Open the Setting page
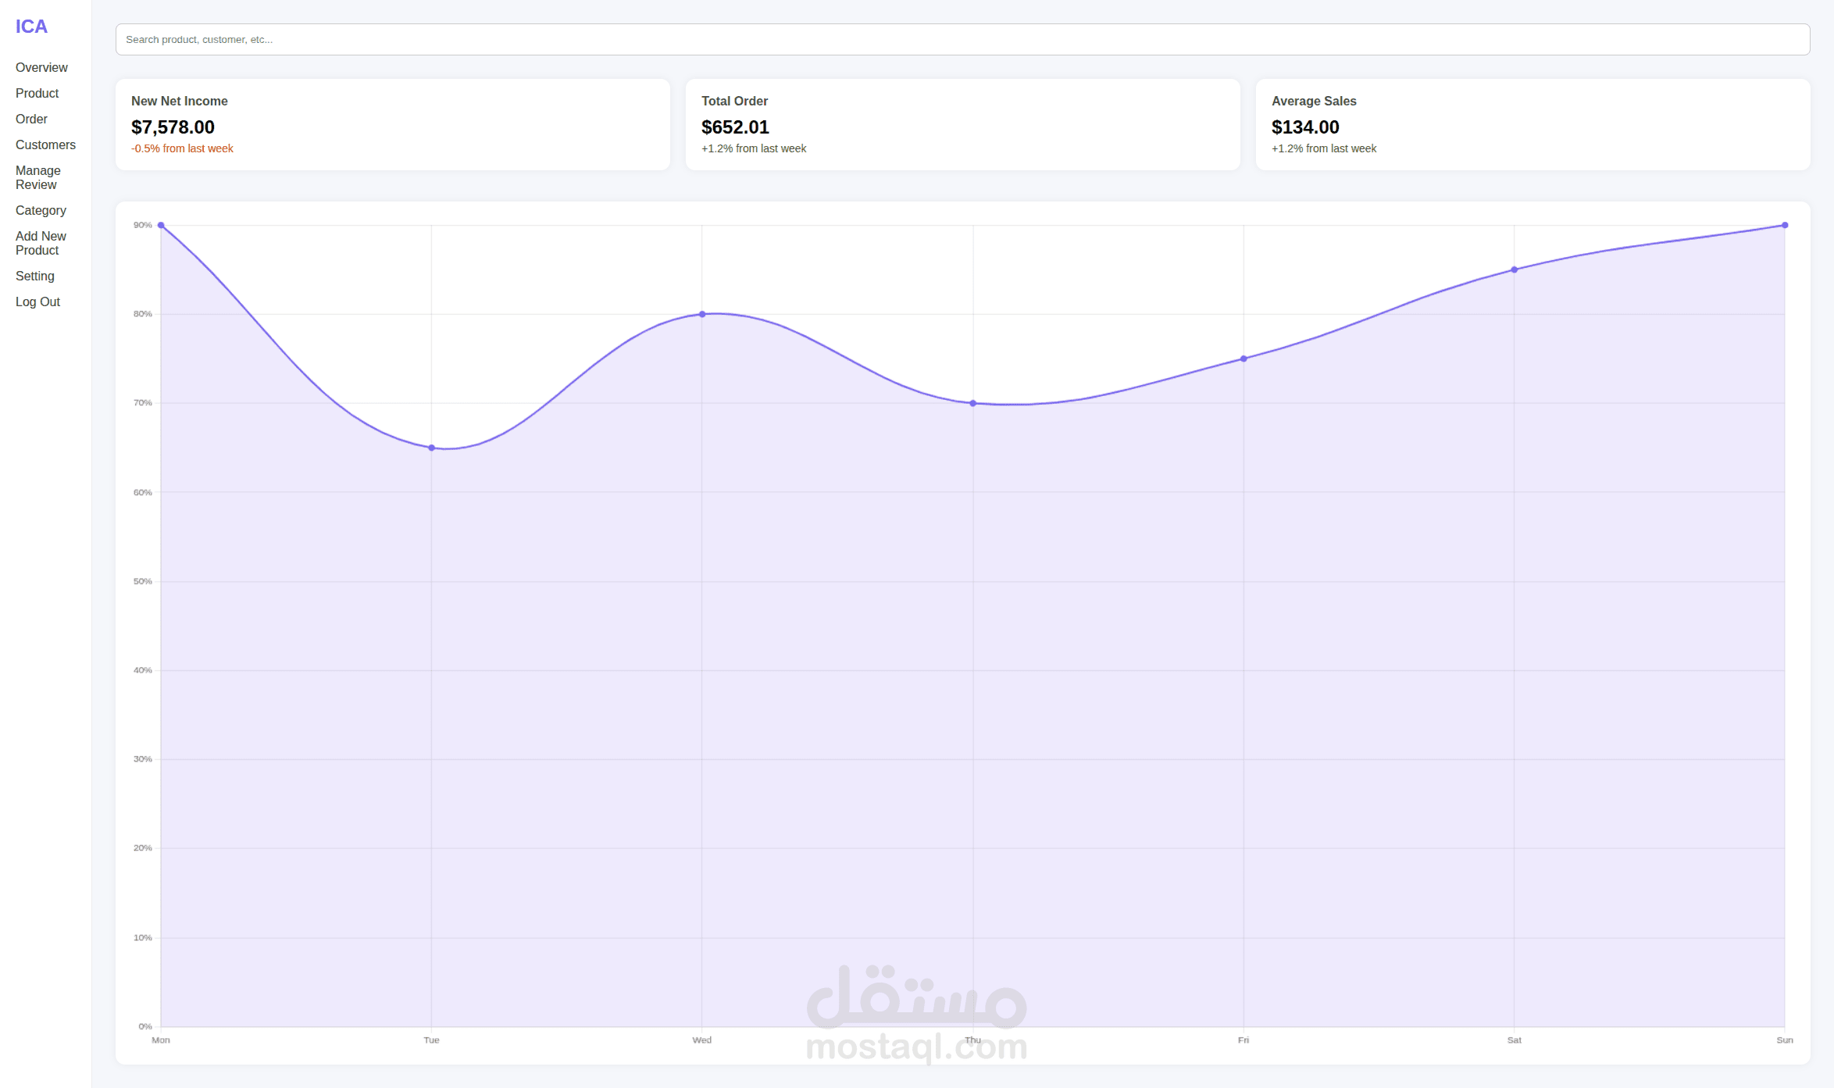Image resolution: width=1834 pixels, height=1088 pixels. (x=35, y=276)
